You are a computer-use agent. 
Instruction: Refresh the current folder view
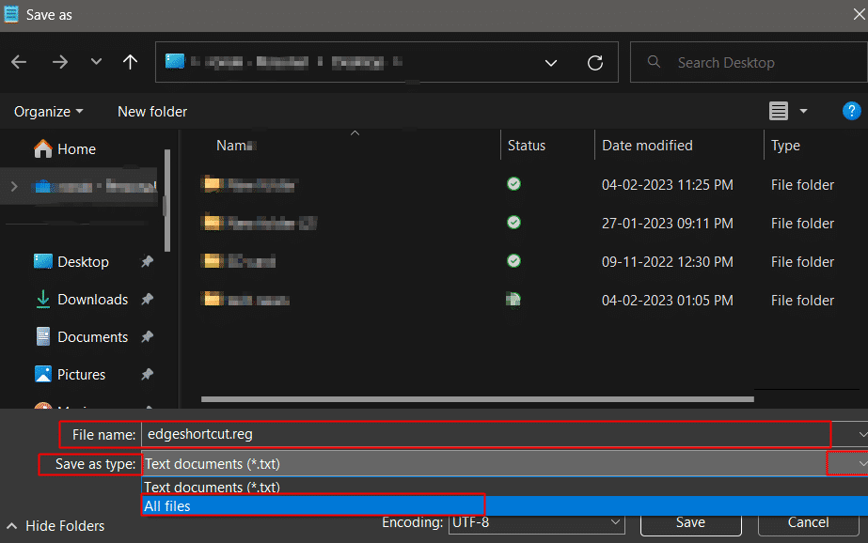tap(594, 62)
